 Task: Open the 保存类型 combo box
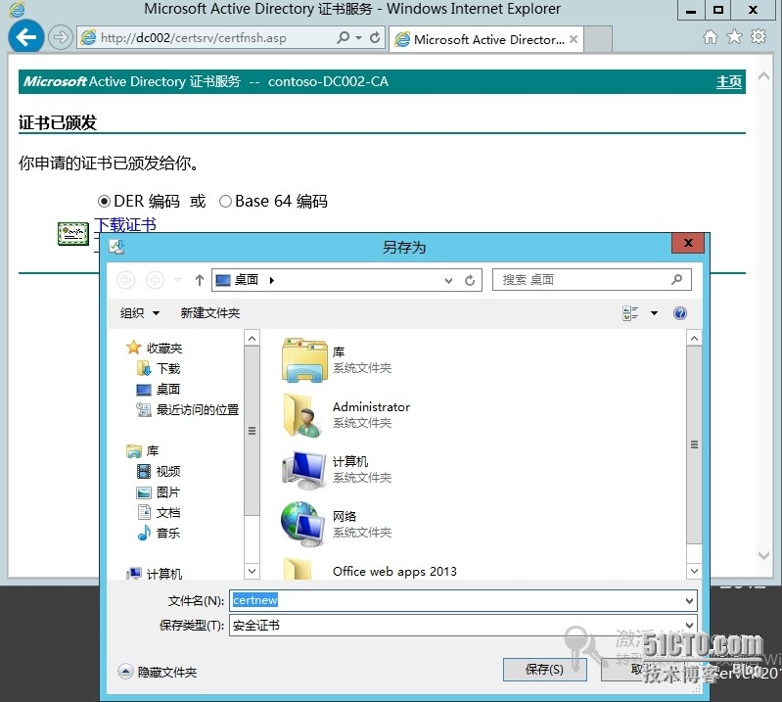coord(463,626)
